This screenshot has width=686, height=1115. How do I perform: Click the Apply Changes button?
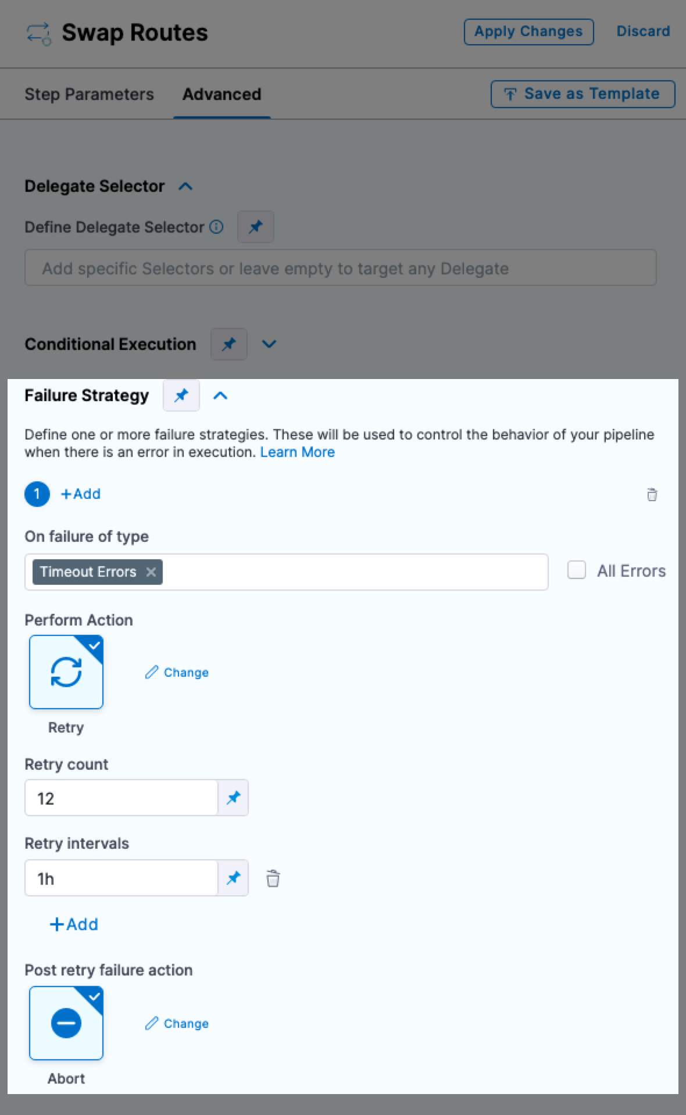(528, 31)
